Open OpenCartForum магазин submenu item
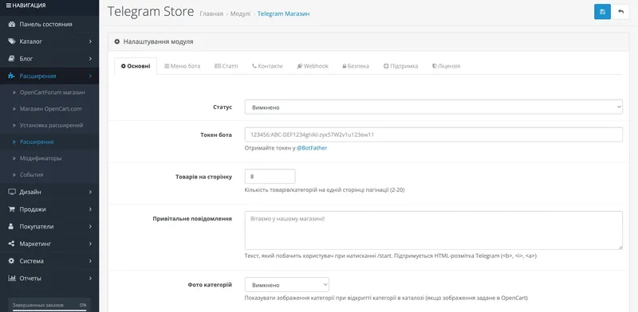The width and height of the screenshot is (638, 312). [x=53, y=92]
